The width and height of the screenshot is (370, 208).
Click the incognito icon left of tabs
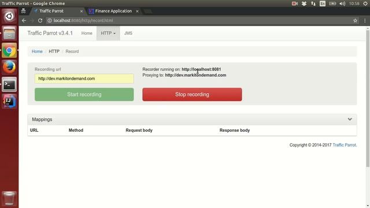(x=23, y=11)
